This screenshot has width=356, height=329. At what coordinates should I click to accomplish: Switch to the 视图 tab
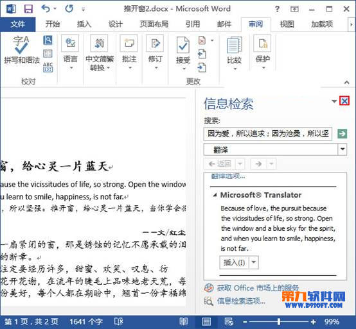click(x=287, y=24)
